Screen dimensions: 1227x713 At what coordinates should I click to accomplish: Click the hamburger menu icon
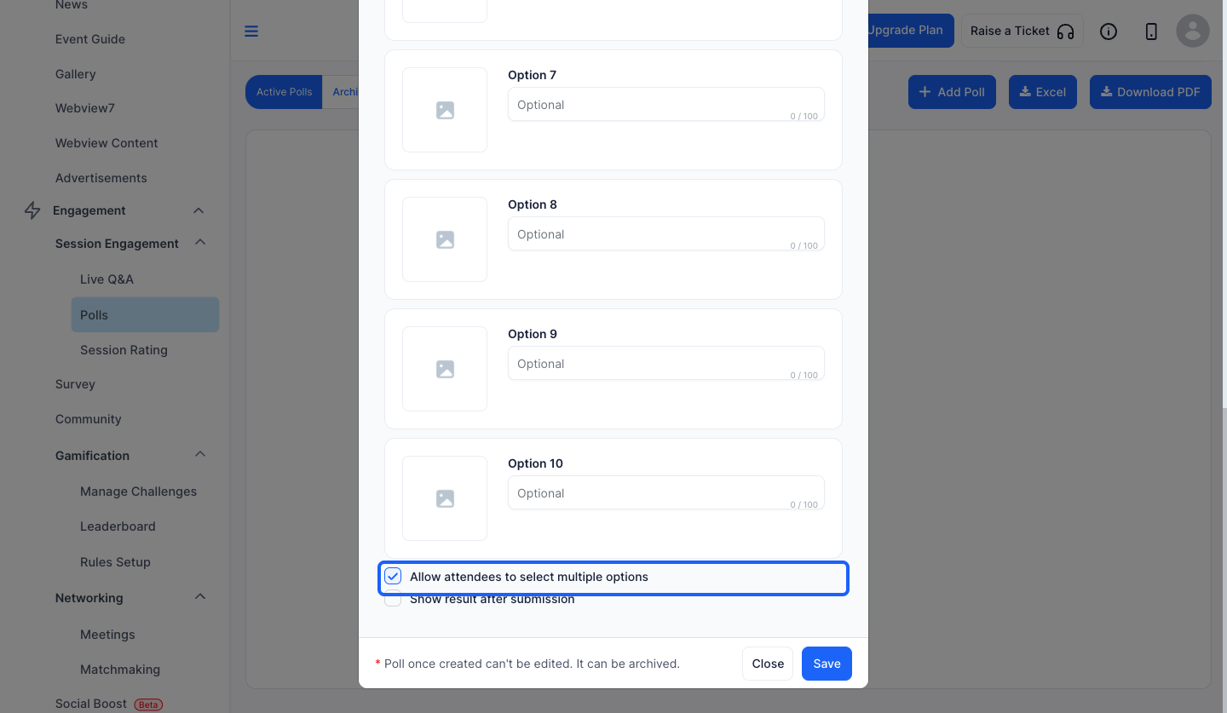(x=251, y=32)
